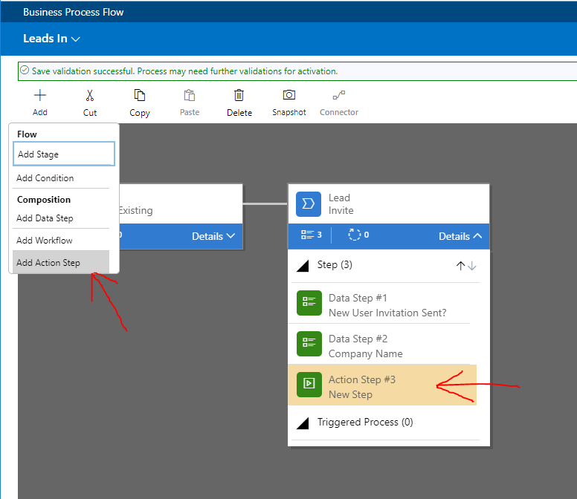Expand the Triggered Process (0) section
Image resolution: width=577 pixels, height=499 pixels.
(303, 423)
